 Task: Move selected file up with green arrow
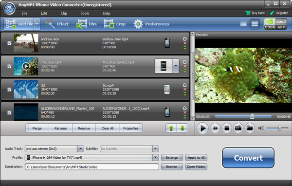[171, 128]
